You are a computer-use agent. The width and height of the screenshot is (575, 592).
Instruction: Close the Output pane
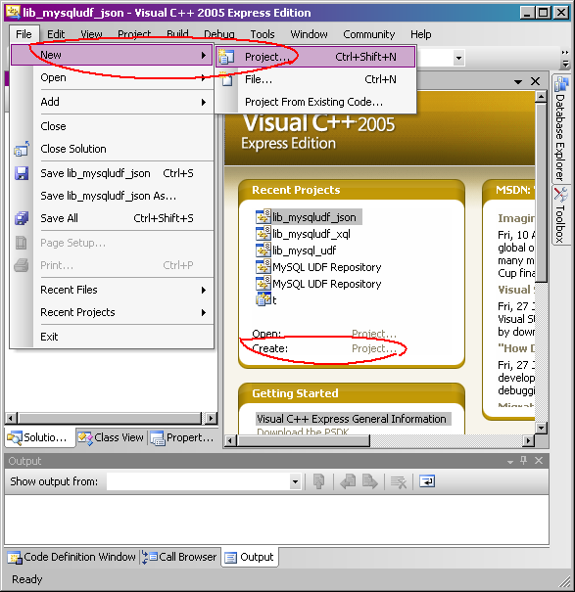coord(539,461)
